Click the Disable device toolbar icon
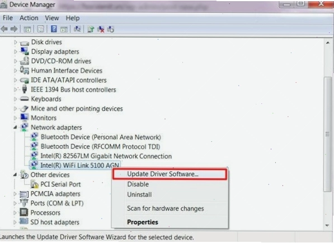Screen dimensions: 334x243 (111, 29)
